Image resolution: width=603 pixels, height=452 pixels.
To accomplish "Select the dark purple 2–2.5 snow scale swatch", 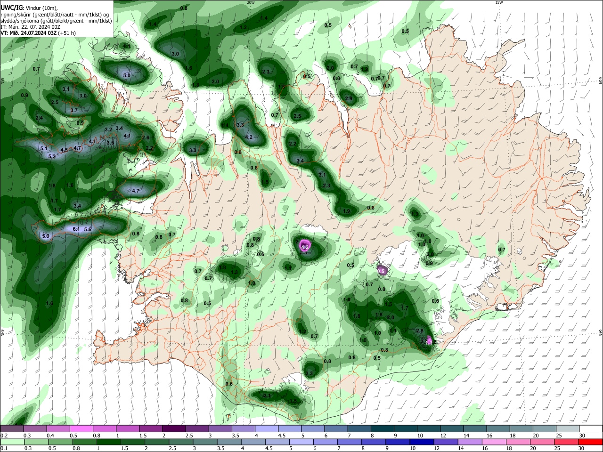I will click(x=174, y=429).
